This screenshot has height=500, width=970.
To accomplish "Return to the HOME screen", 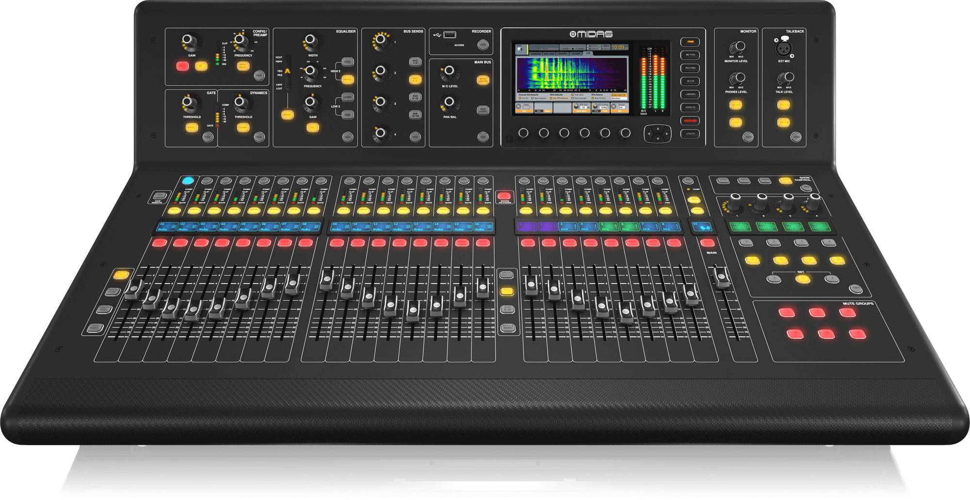I will click(x=690, y=41).
